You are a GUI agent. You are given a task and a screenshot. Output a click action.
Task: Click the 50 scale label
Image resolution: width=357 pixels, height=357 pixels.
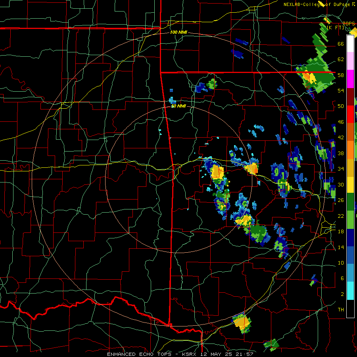tap(341, 106)
